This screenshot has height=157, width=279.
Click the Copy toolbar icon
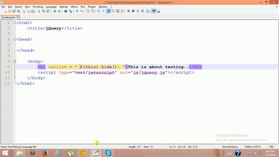(44, 11)
